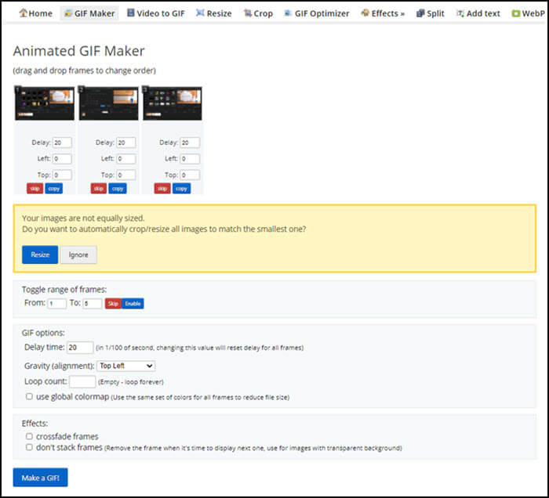Switch to the GIF Maker tab
549x498 pixels.
point(89,13)
